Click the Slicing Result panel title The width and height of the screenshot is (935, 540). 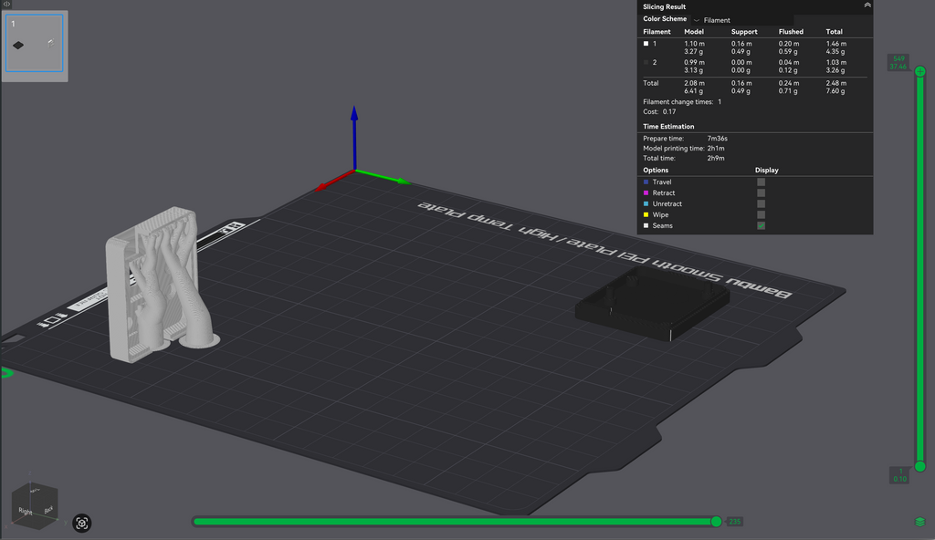pos(665,6)
